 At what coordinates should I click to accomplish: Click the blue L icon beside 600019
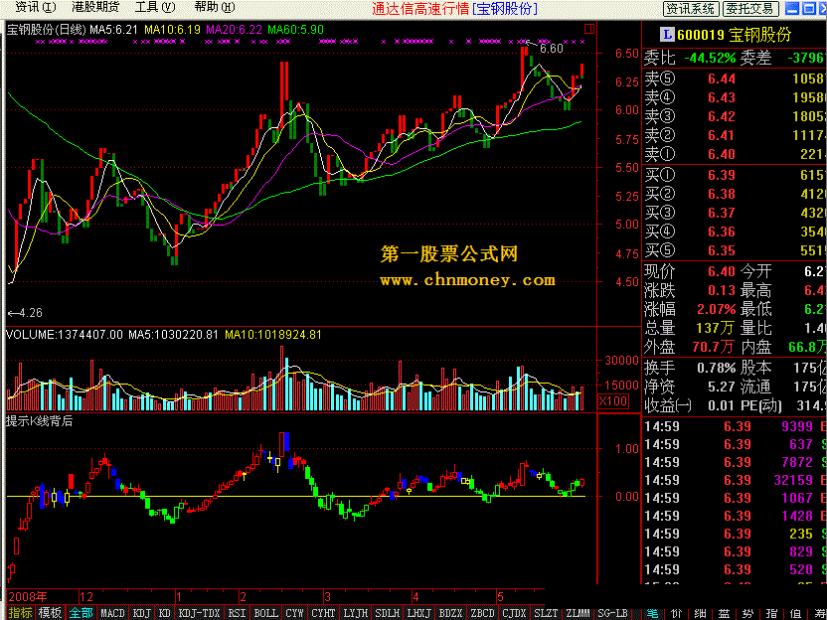tap(667, 35)
